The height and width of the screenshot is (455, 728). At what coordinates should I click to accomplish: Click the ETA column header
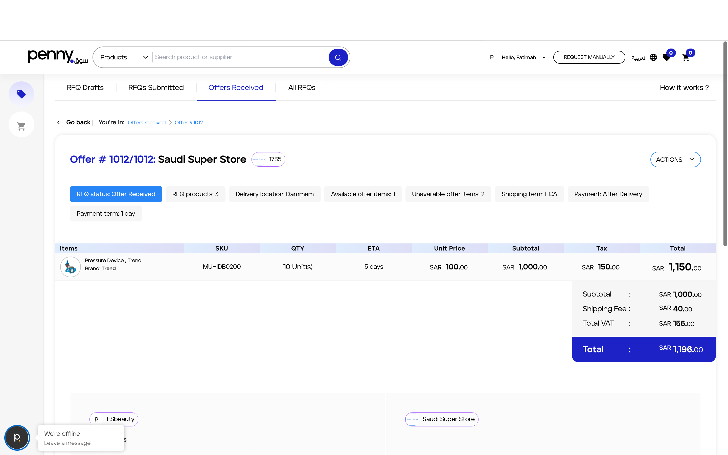[373, 248]
